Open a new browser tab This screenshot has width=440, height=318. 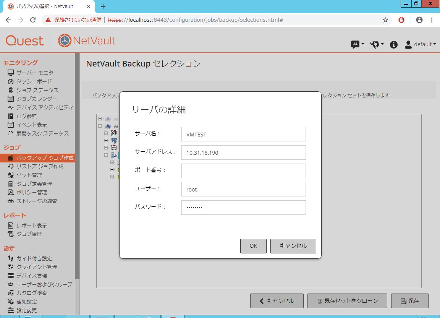click(x=103, y=6)
